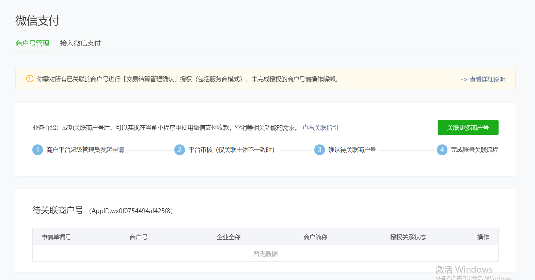Screen dimensions: 535x280
Task: Select the 平台审核 step text
Action: click(232, 150)
